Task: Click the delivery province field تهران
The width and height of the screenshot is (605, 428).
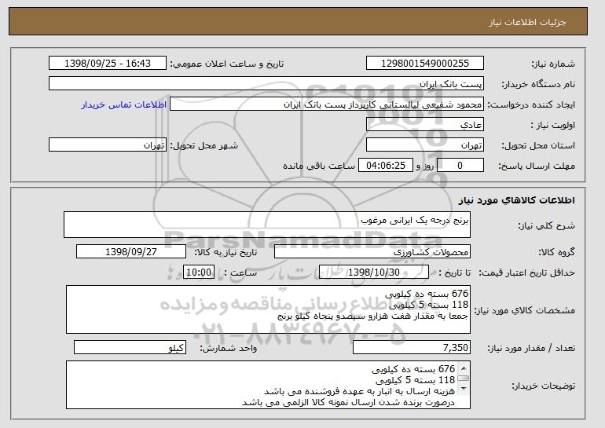Action: 425,145
